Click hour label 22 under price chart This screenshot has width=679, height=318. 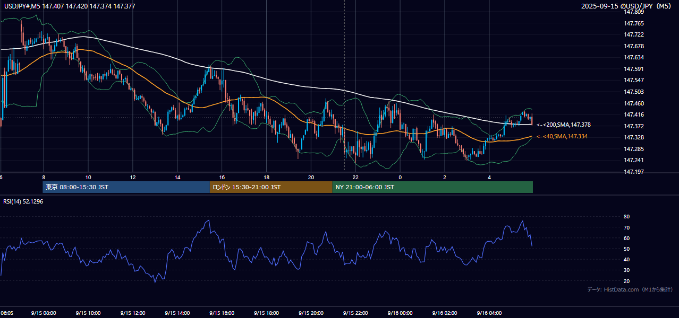(x=356, y=177)
